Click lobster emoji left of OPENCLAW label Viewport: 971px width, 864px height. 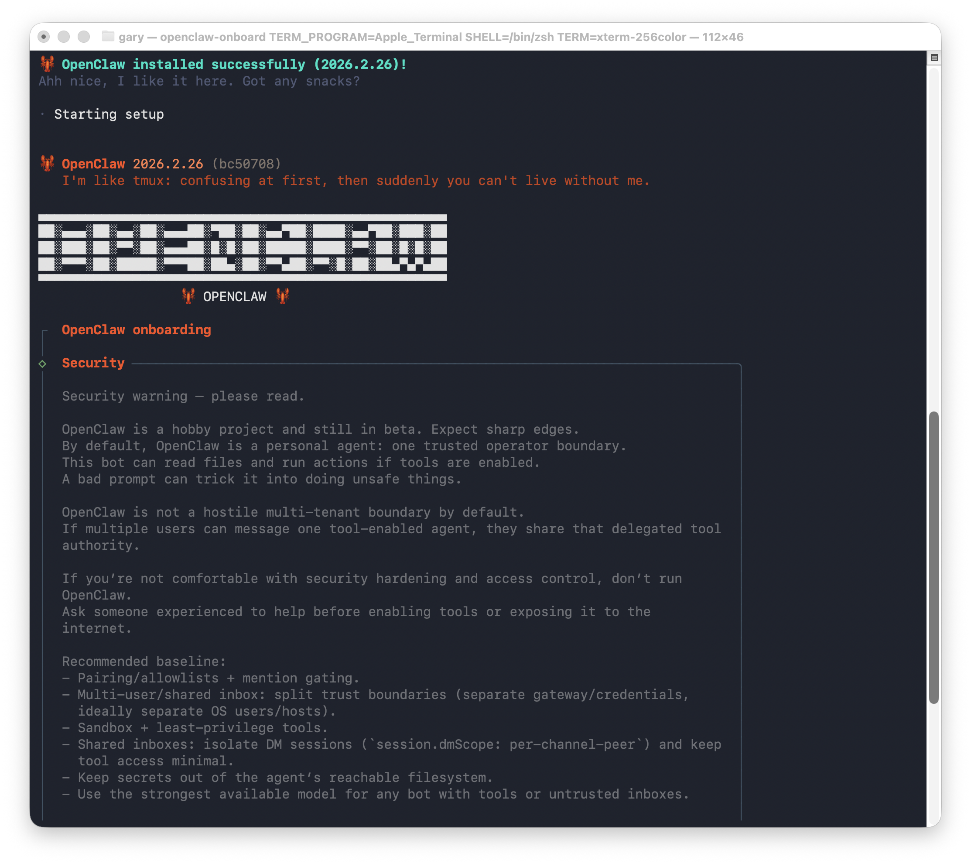coord(188,296)
